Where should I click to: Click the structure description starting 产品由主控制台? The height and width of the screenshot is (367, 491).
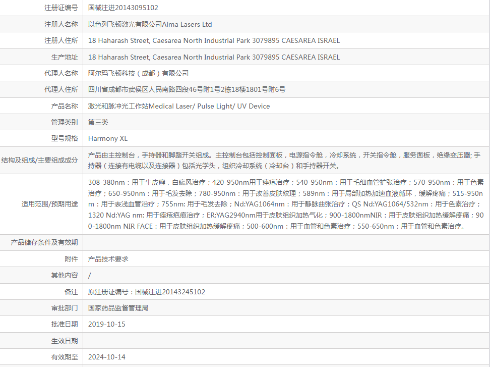(x=284, y=161)
